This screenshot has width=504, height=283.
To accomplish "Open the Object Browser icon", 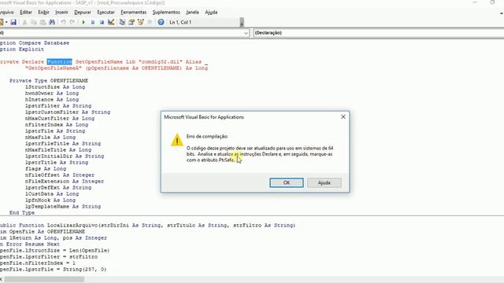I will tap(140, 22).
